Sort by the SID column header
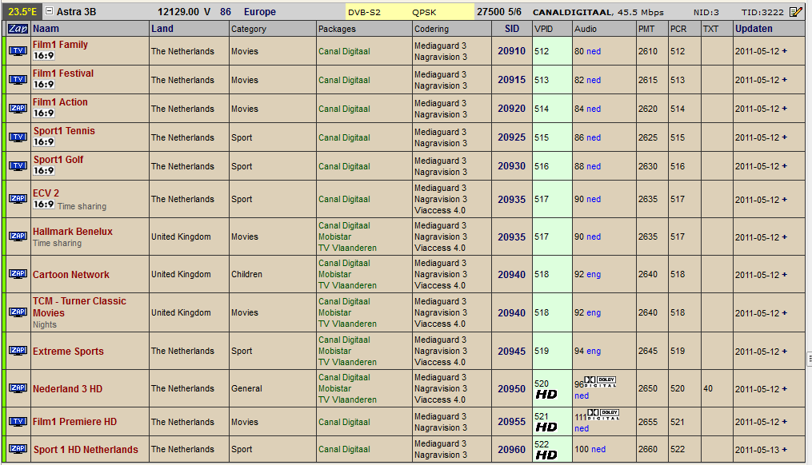This screenshot has height=465, width=812. pyautogui.click(x=512, y=29)
